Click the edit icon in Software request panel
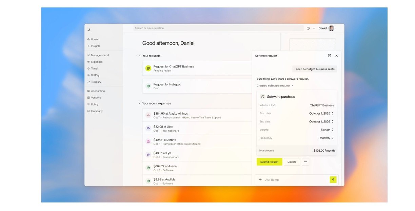Viewport: 415px width, 211px height. [x=329, y=56]
